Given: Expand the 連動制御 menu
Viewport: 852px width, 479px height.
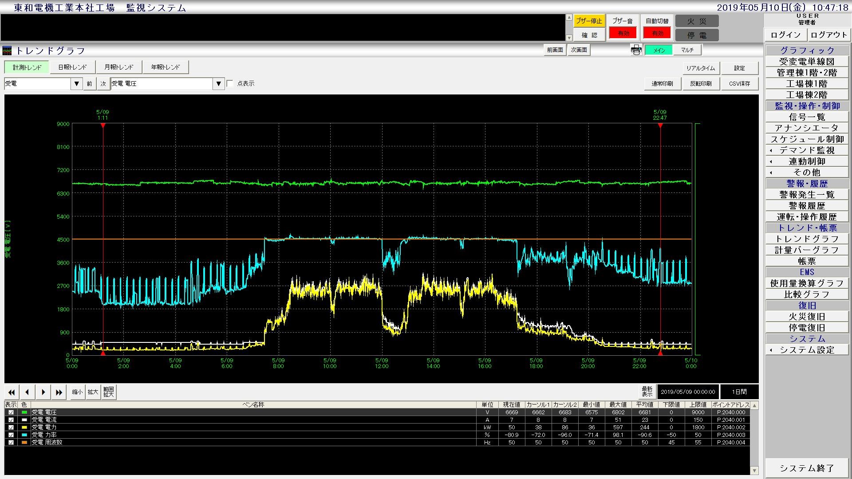Looking at the screenshot, I should 807,161.
